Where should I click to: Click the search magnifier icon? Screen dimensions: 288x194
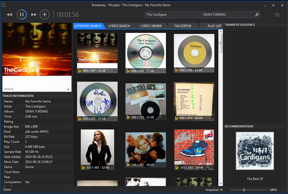[x=257, y=15]
